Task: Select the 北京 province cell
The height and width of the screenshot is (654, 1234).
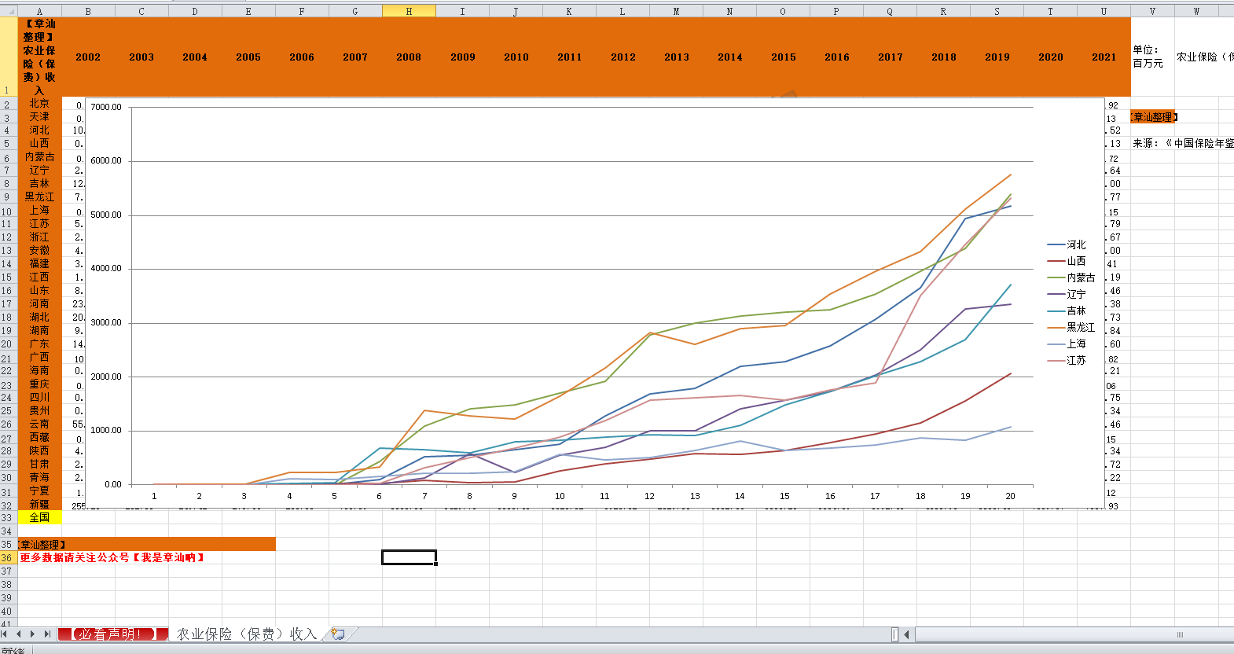Action: click(39, 104)
